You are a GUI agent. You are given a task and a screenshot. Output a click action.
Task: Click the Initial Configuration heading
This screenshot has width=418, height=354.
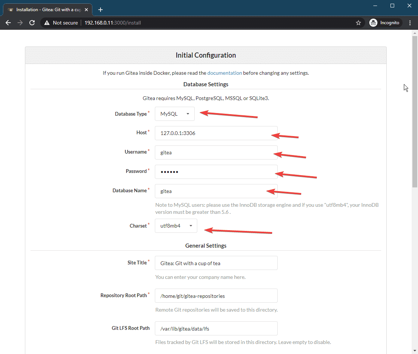click(206, 55)
